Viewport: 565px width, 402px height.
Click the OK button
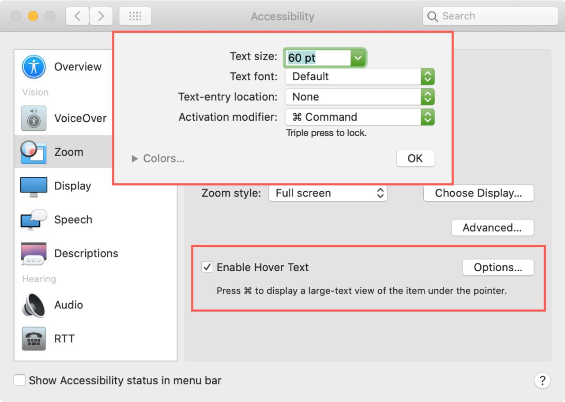click(415, 158)
